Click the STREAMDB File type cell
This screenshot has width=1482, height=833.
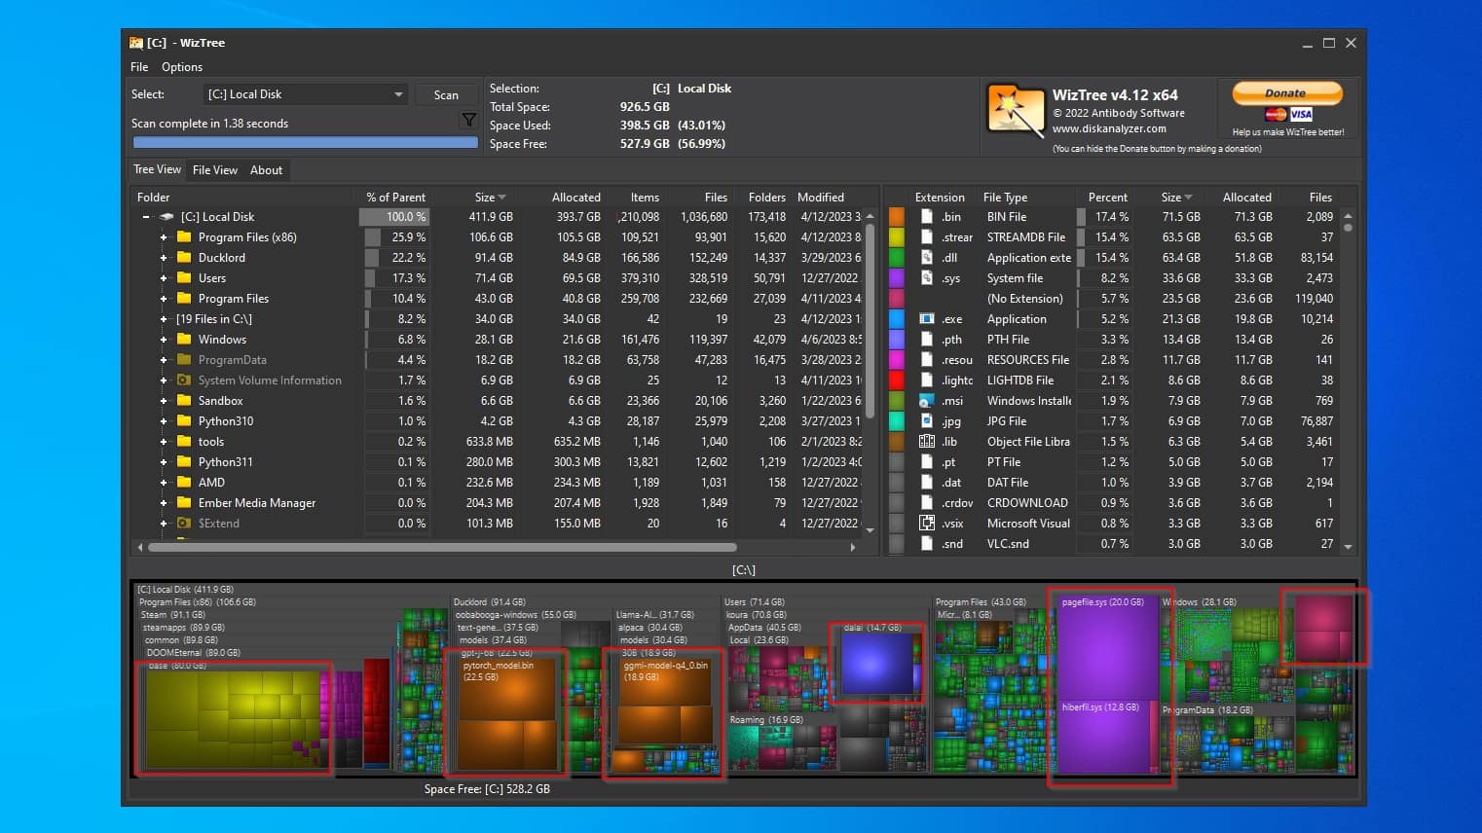pos(1026,237)
